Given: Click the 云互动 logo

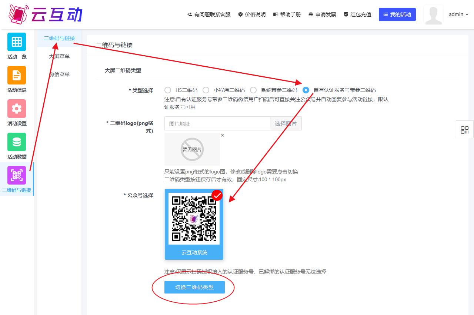Looking at the screenshot, I should (x=45, y=14).
